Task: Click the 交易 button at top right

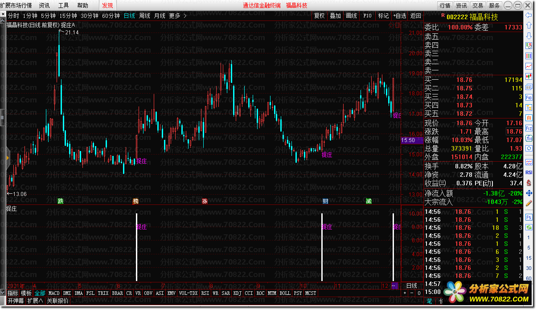Action: tap(478, 5)
